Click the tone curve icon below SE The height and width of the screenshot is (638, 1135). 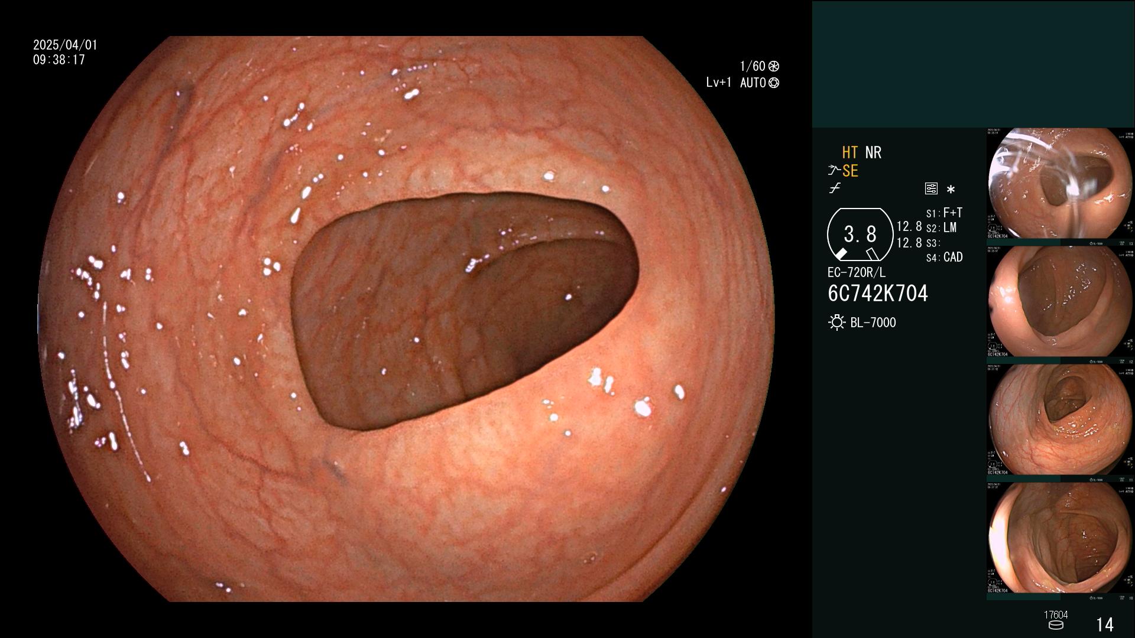(835, 188)
